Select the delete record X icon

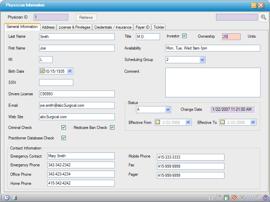pos(242,198)
